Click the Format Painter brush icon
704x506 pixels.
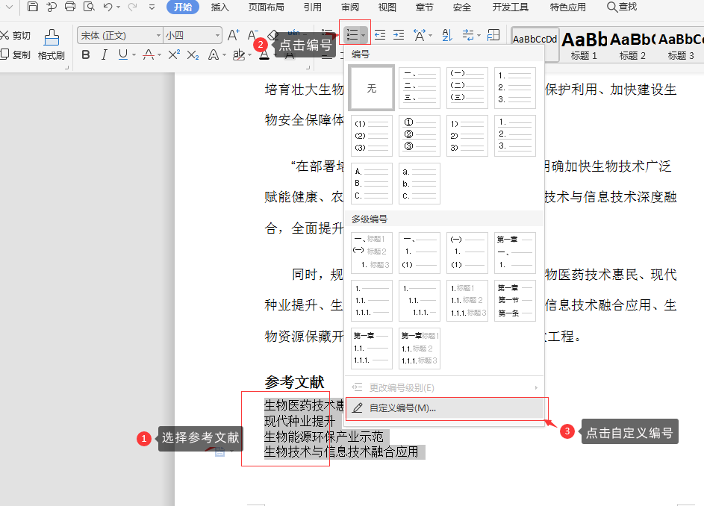point(52,38)
